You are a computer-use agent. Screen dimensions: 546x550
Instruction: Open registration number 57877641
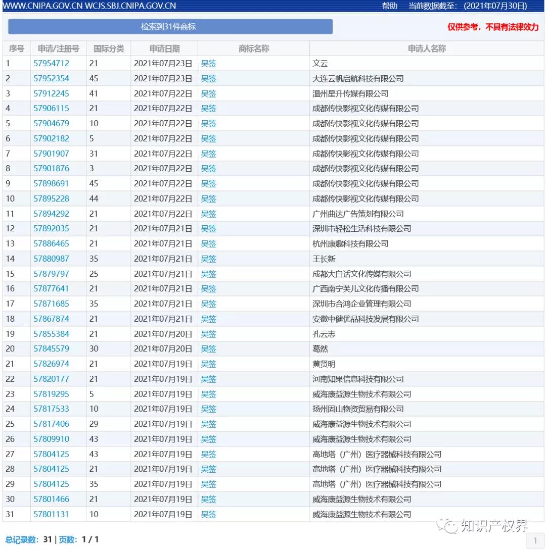click(51, 289)
